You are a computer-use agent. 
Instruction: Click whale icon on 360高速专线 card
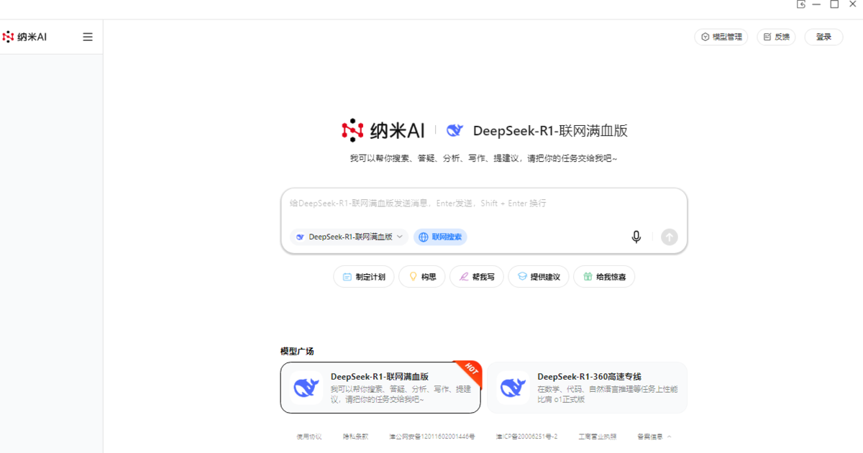513,388
